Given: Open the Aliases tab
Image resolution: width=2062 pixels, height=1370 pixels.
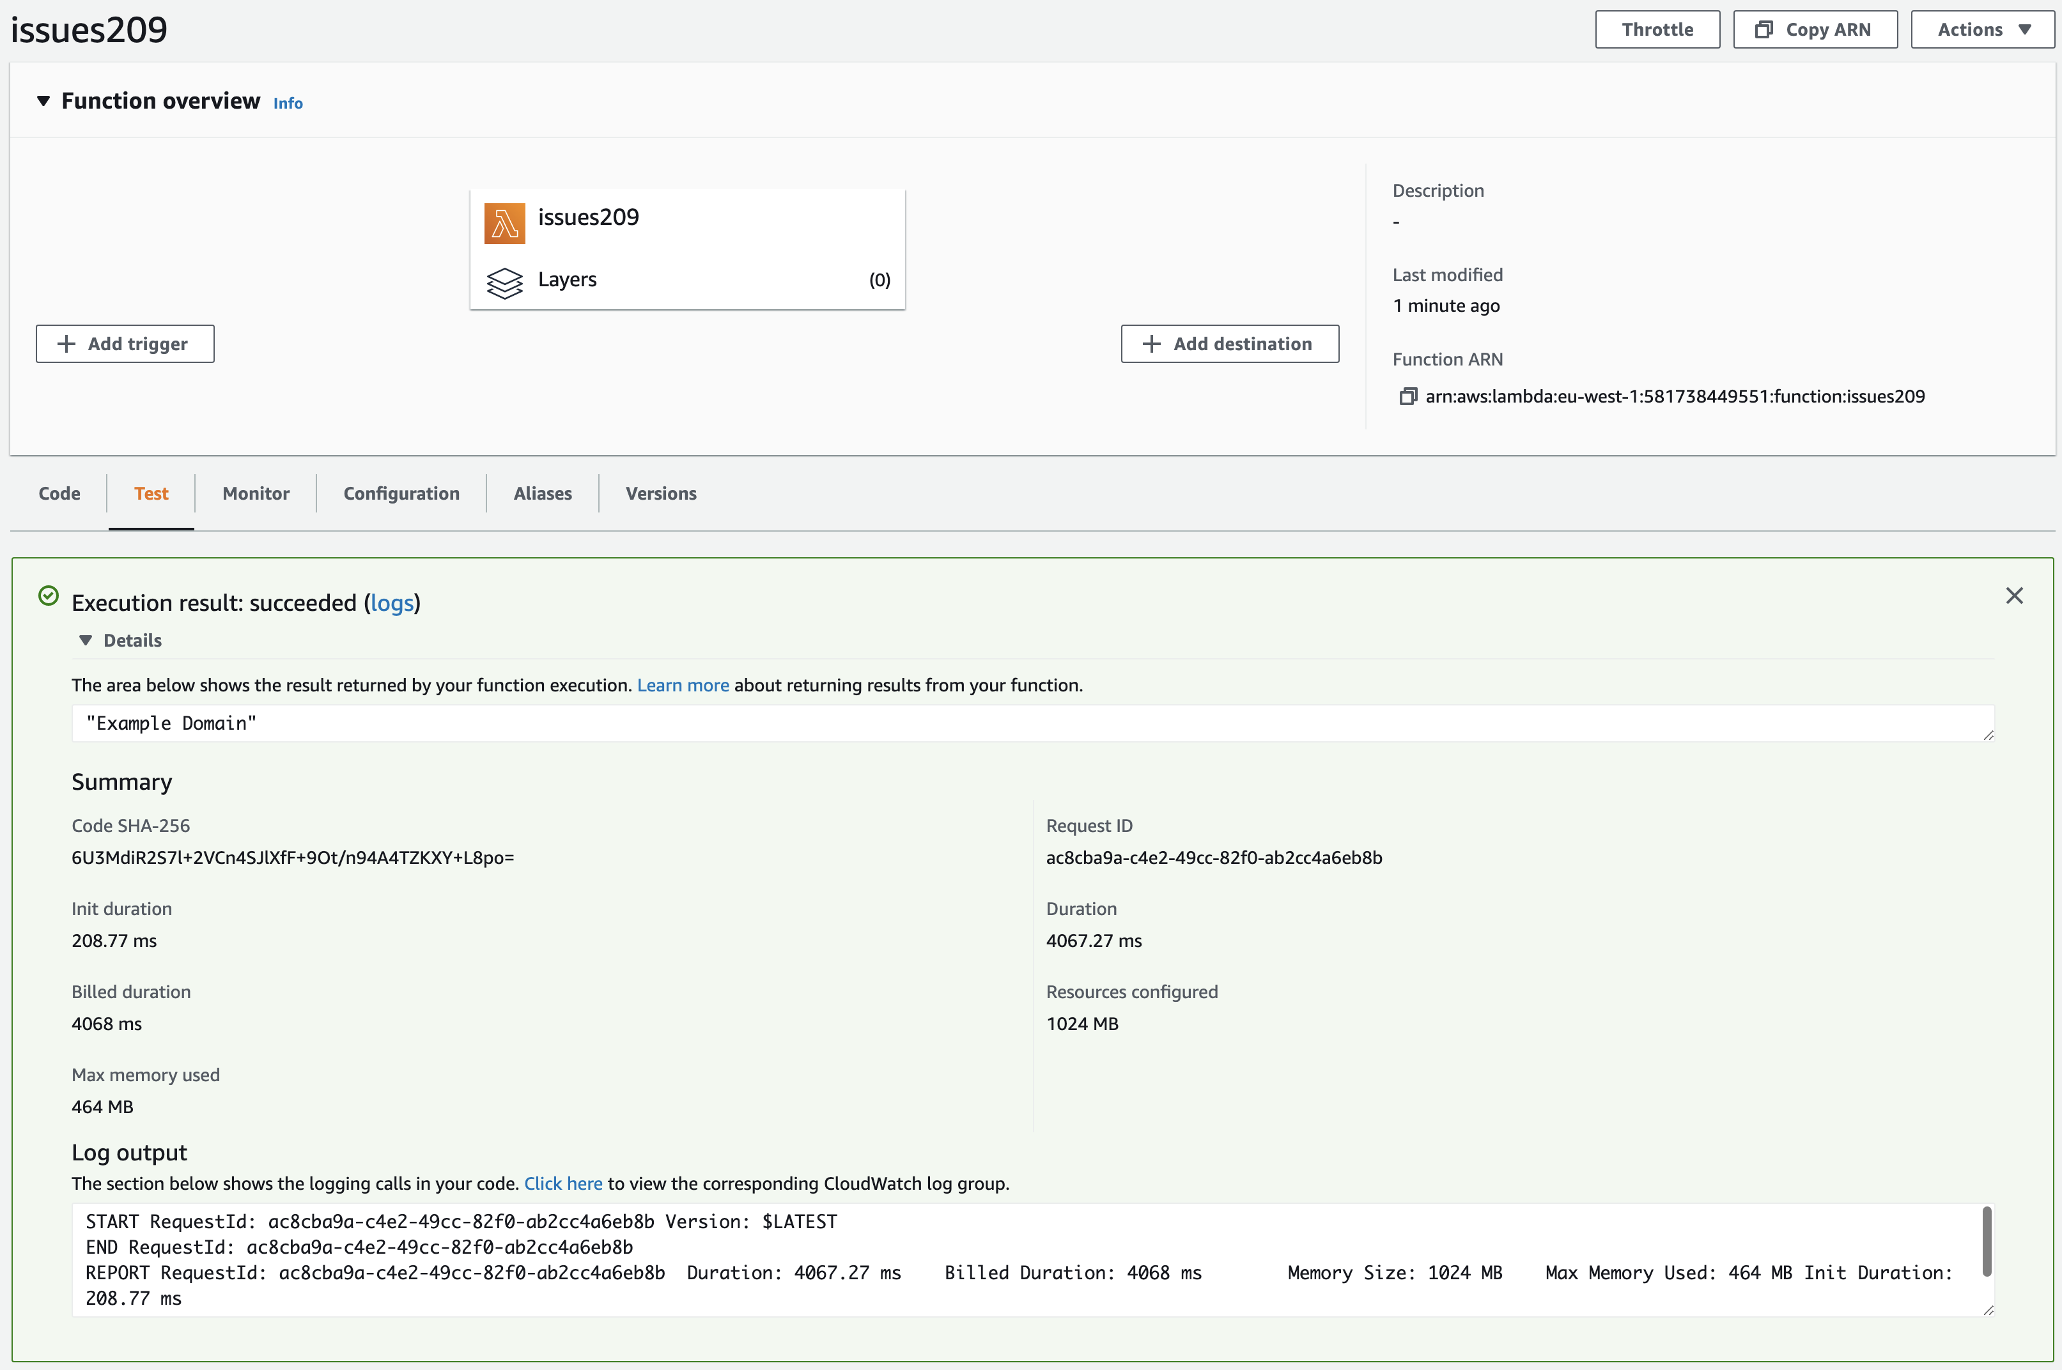Looking at the screenshot, I should tap(543, 494).
